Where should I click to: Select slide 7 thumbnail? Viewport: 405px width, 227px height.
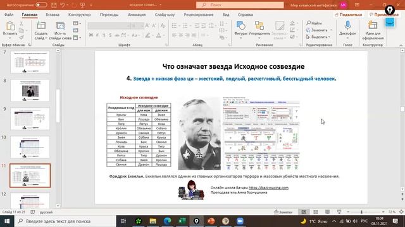[x=30, y=62]
